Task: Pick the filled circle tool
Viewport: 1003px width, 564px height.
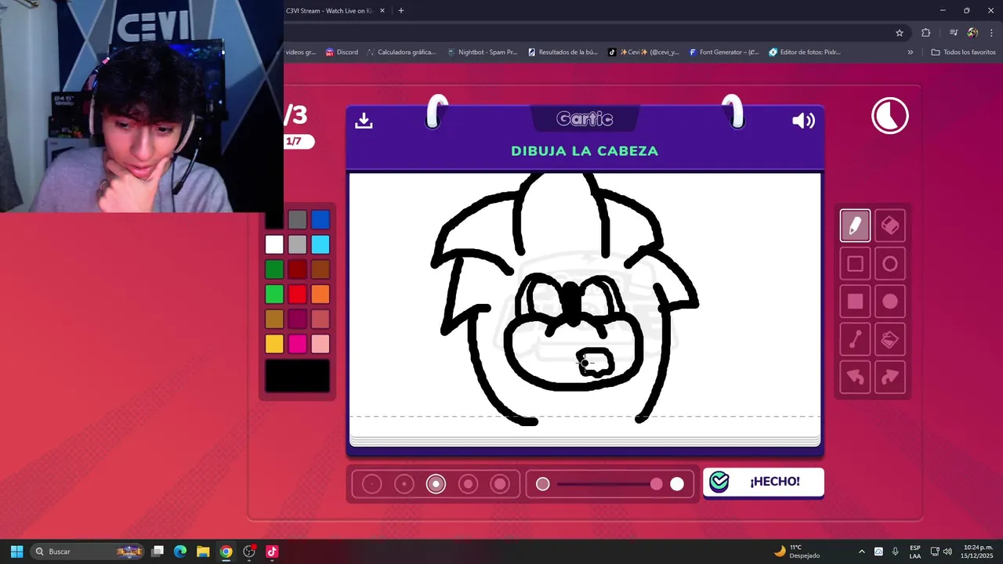Action: (x=890, y=302)
